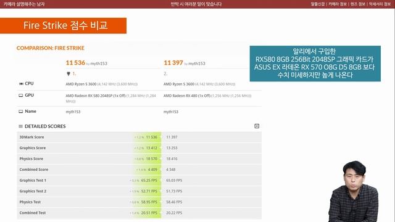Screen dimensions: 395x222
Task: Collapse the Detailed Scores section with the box icon
Action: click(257, 126)
